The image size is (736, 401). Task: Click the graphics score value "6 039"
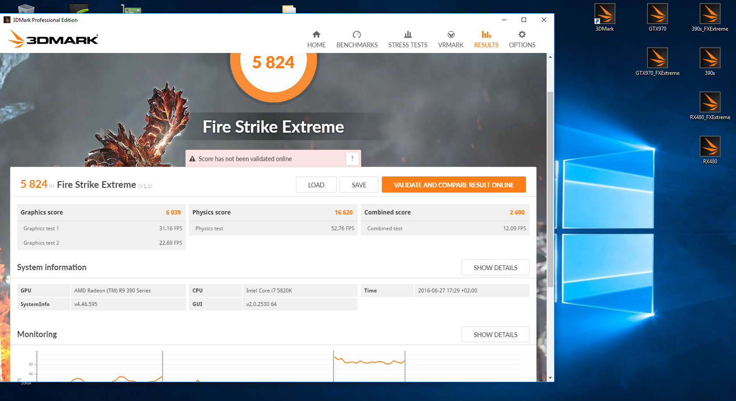173,212
